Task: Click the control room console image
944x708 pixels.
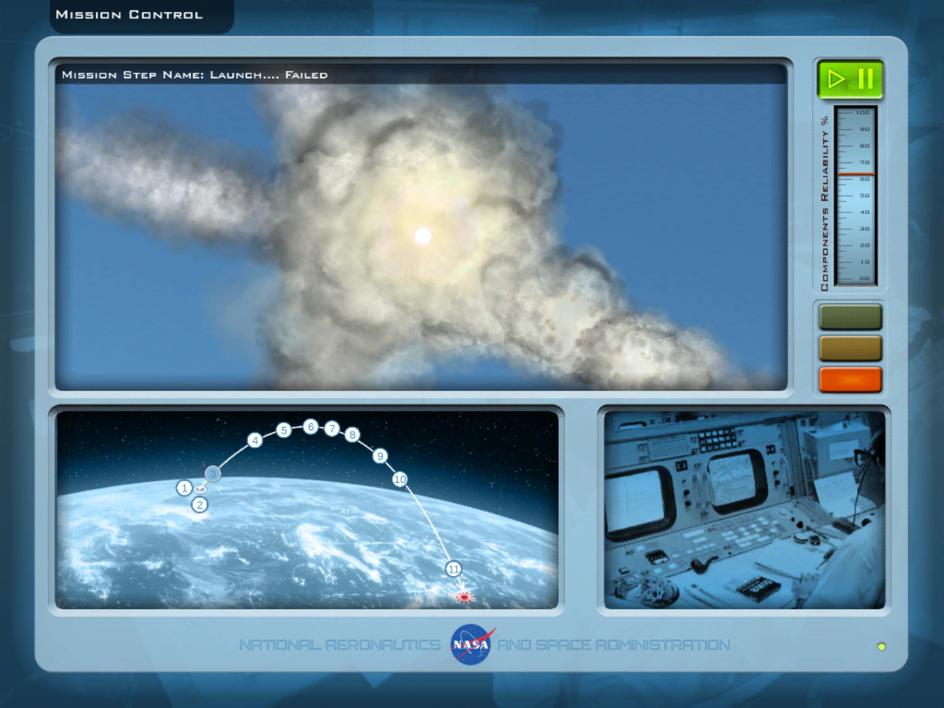Action: [744, 510]
